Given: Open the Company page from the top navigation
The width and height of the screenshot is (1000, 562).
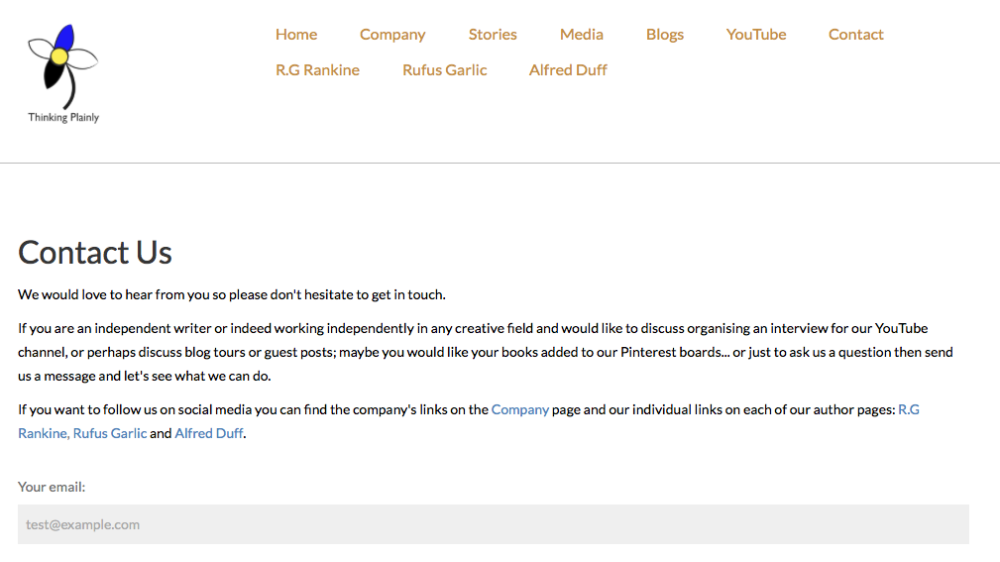Looking at the screenshot, I should click(392, 34).
